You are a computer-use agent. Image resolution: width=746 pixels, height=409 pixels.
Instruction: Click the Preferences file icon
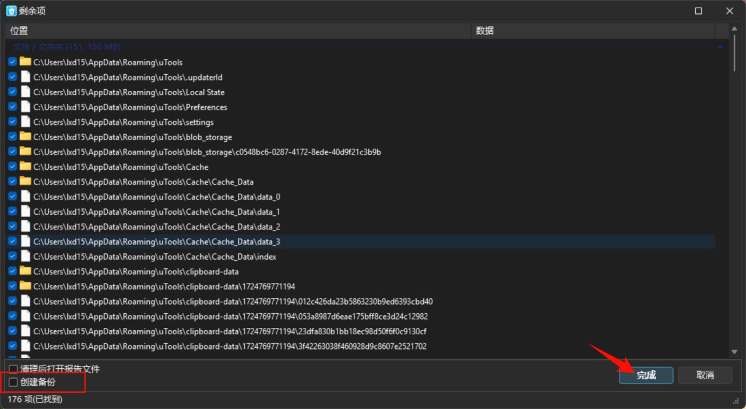pyautogui.click(x=25, y=107)
